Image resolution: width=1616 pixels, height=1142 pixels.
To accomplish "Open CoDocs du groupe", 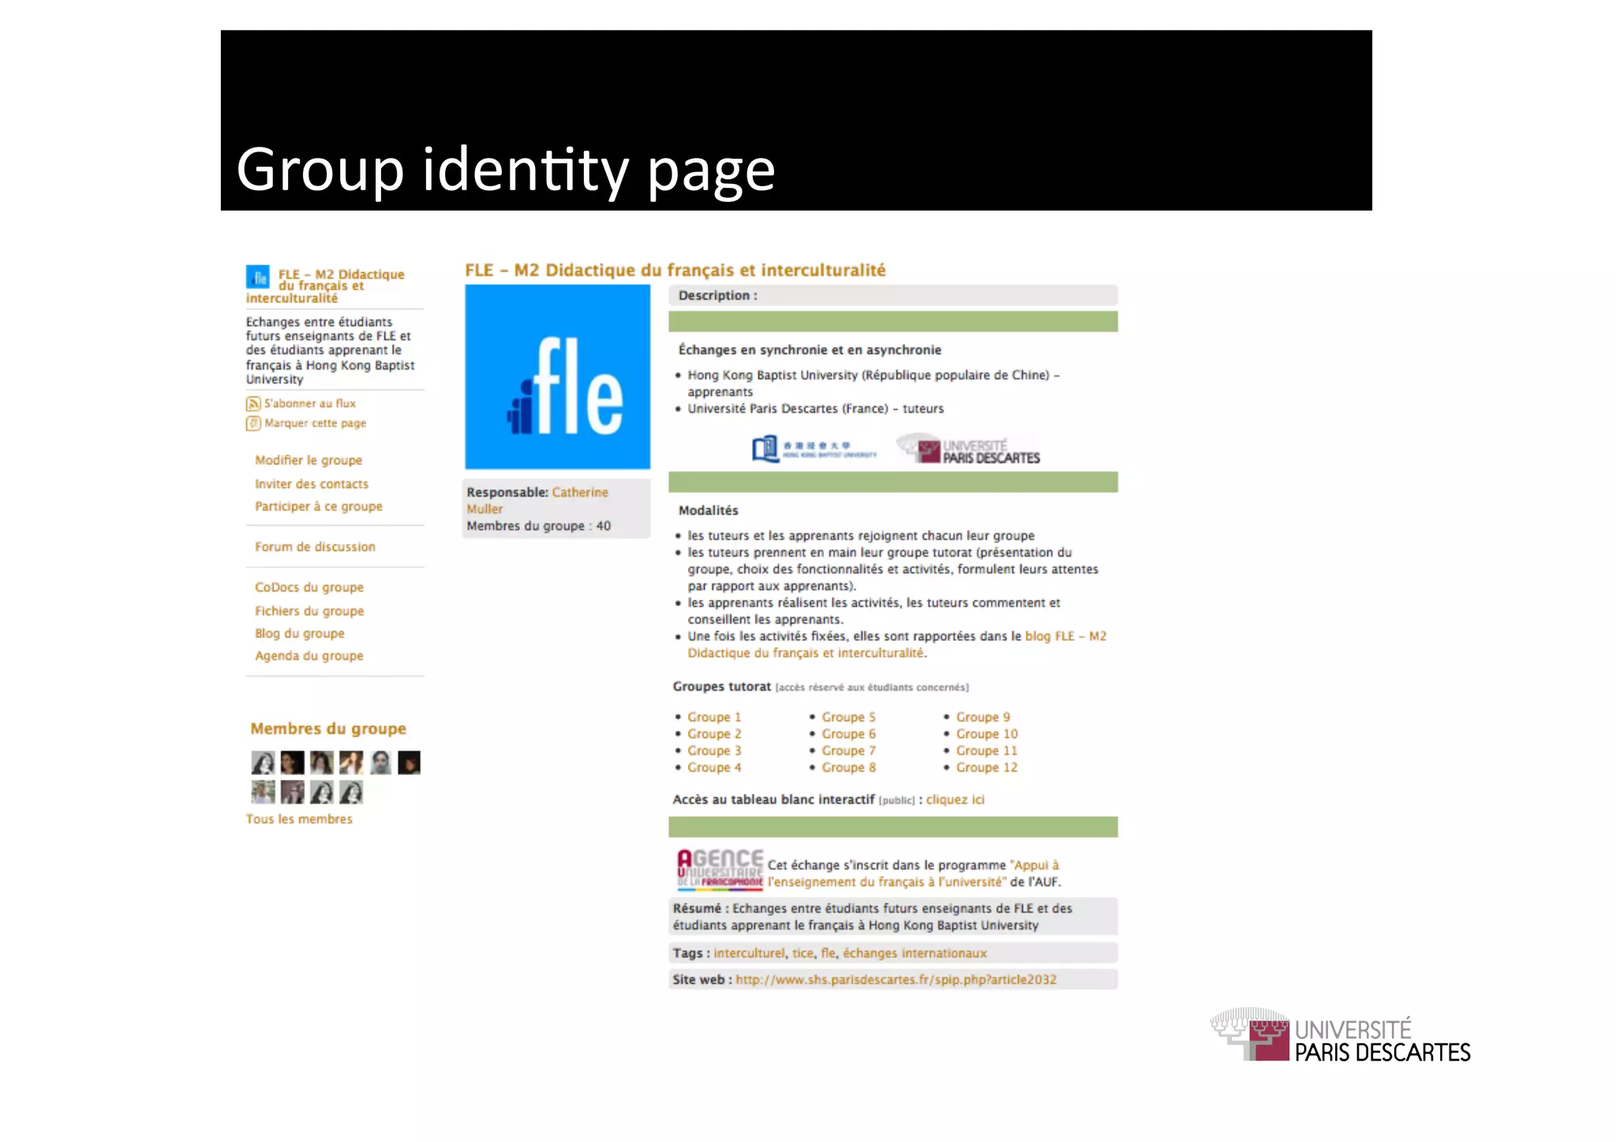I will tap(309, 587).
